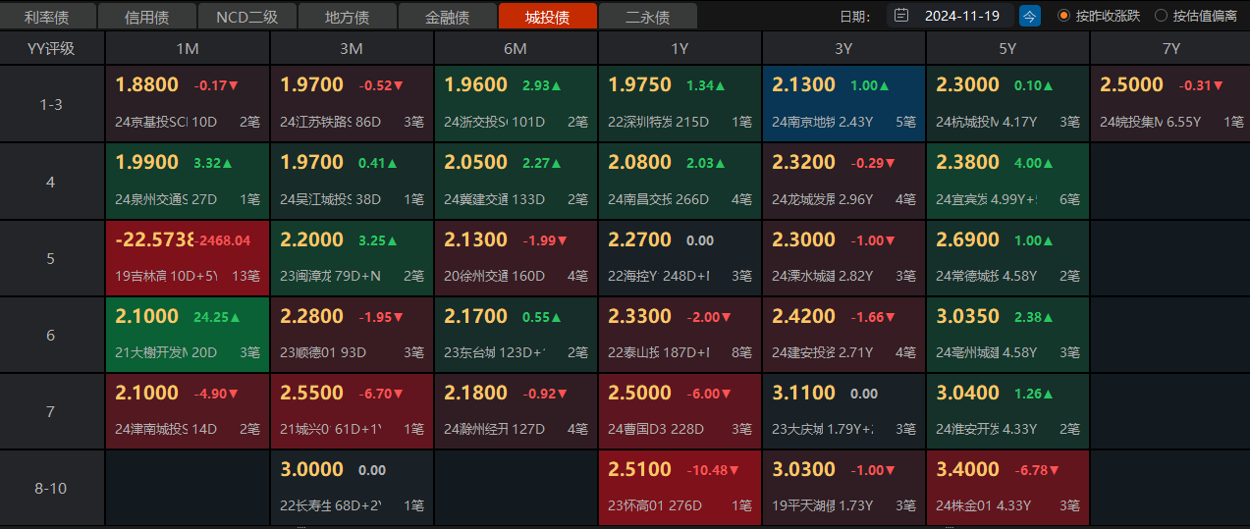Click the 24株金01 cell at 3.4000

coord(1007,488)
